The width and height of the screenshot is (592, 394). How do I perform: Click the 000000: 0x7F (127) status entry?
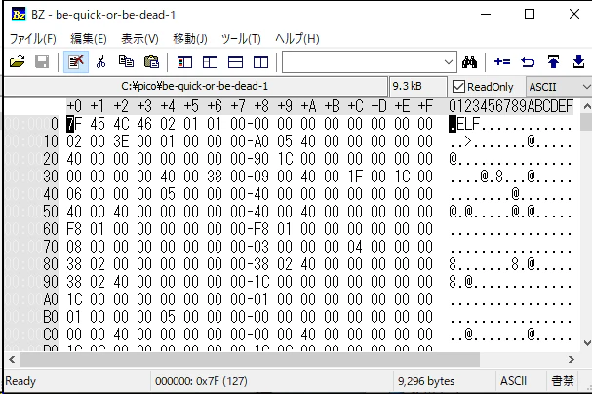pos(201,381)
